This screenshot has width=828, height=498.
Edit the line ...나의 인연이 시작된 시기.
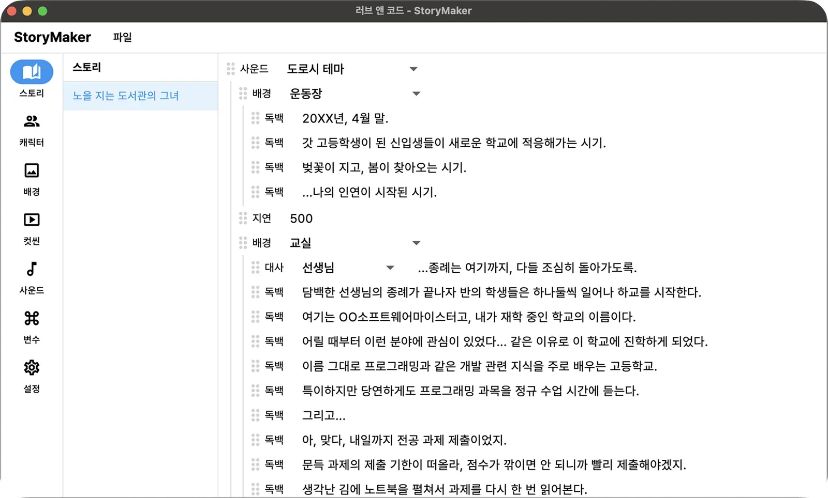click(x=369, y=192)
